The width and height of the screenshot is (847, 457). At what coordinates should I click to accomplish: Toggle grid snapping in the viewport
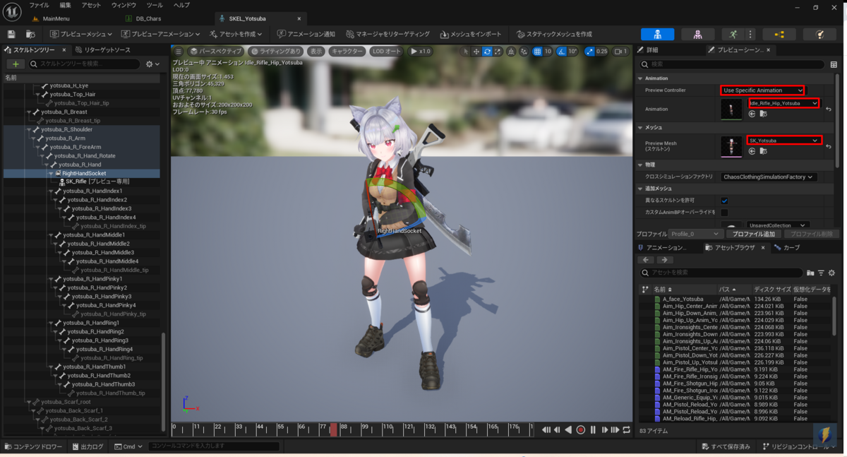pos(538,51)
